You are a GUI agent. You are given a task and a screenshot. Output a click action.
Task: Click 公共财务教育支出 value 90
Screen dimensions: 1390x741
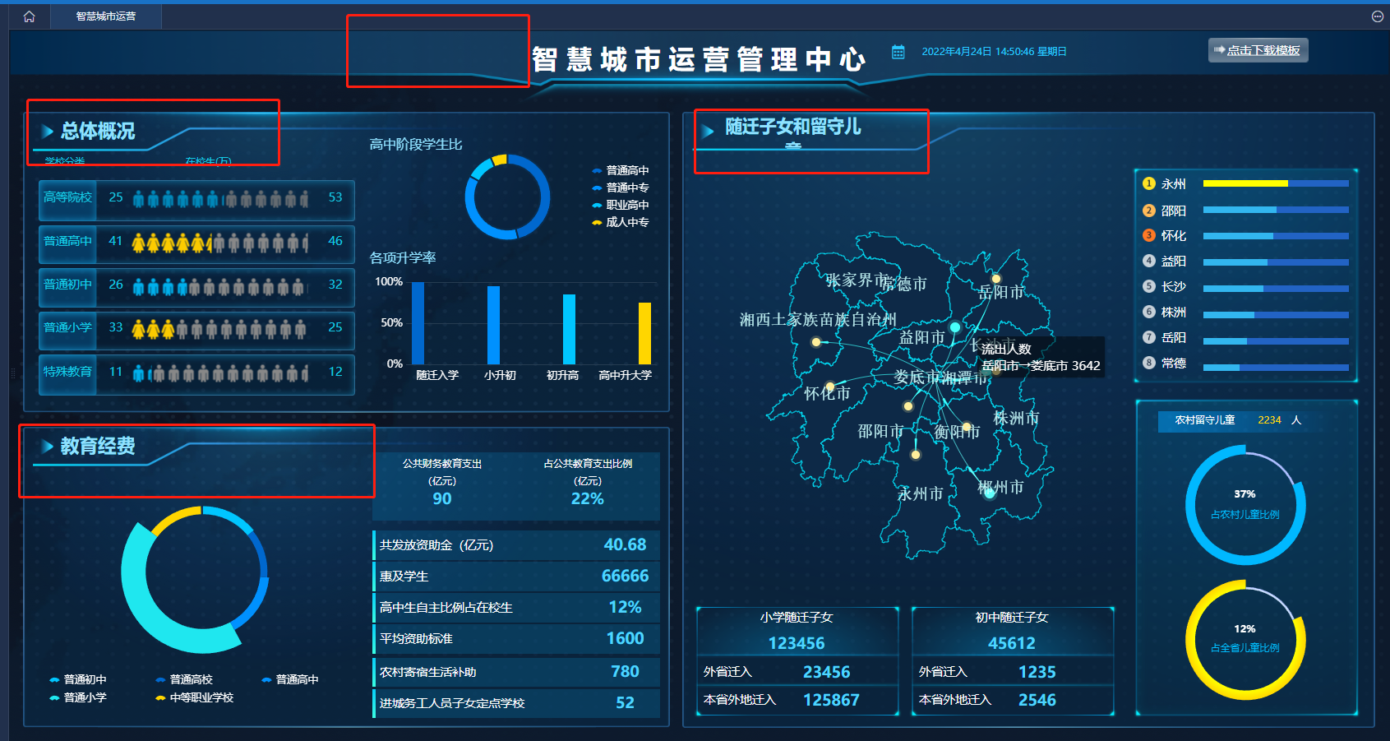click(x=442, y=498)
